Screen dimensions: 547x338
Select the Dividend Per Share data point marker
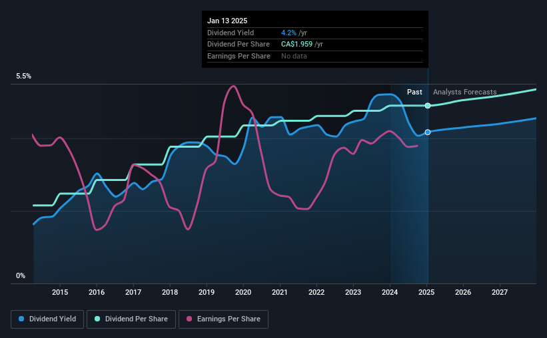coord(428,106)
